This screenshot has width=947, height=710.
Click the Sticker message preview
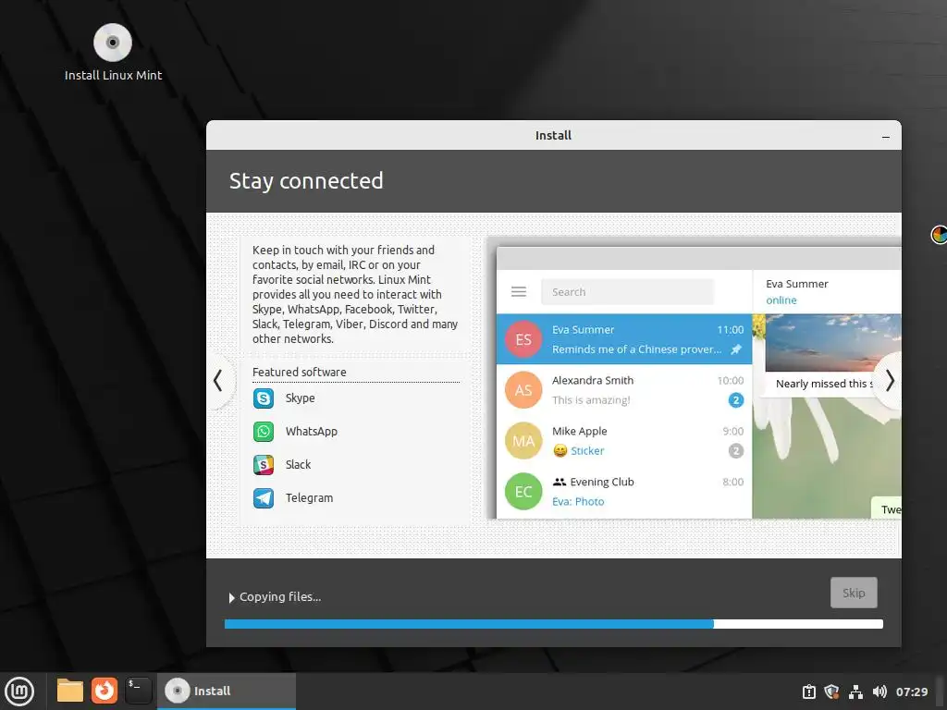coord(587,451)
